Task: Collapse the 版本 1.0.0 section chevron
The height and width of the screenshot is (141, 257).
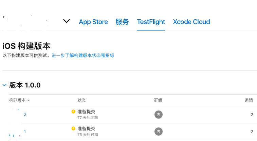Action: pos(4,85)
